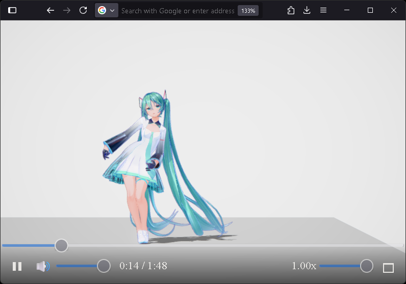Open the downloads panel
Viewport: 406px width, 284px height.
(x=307, y=10)
